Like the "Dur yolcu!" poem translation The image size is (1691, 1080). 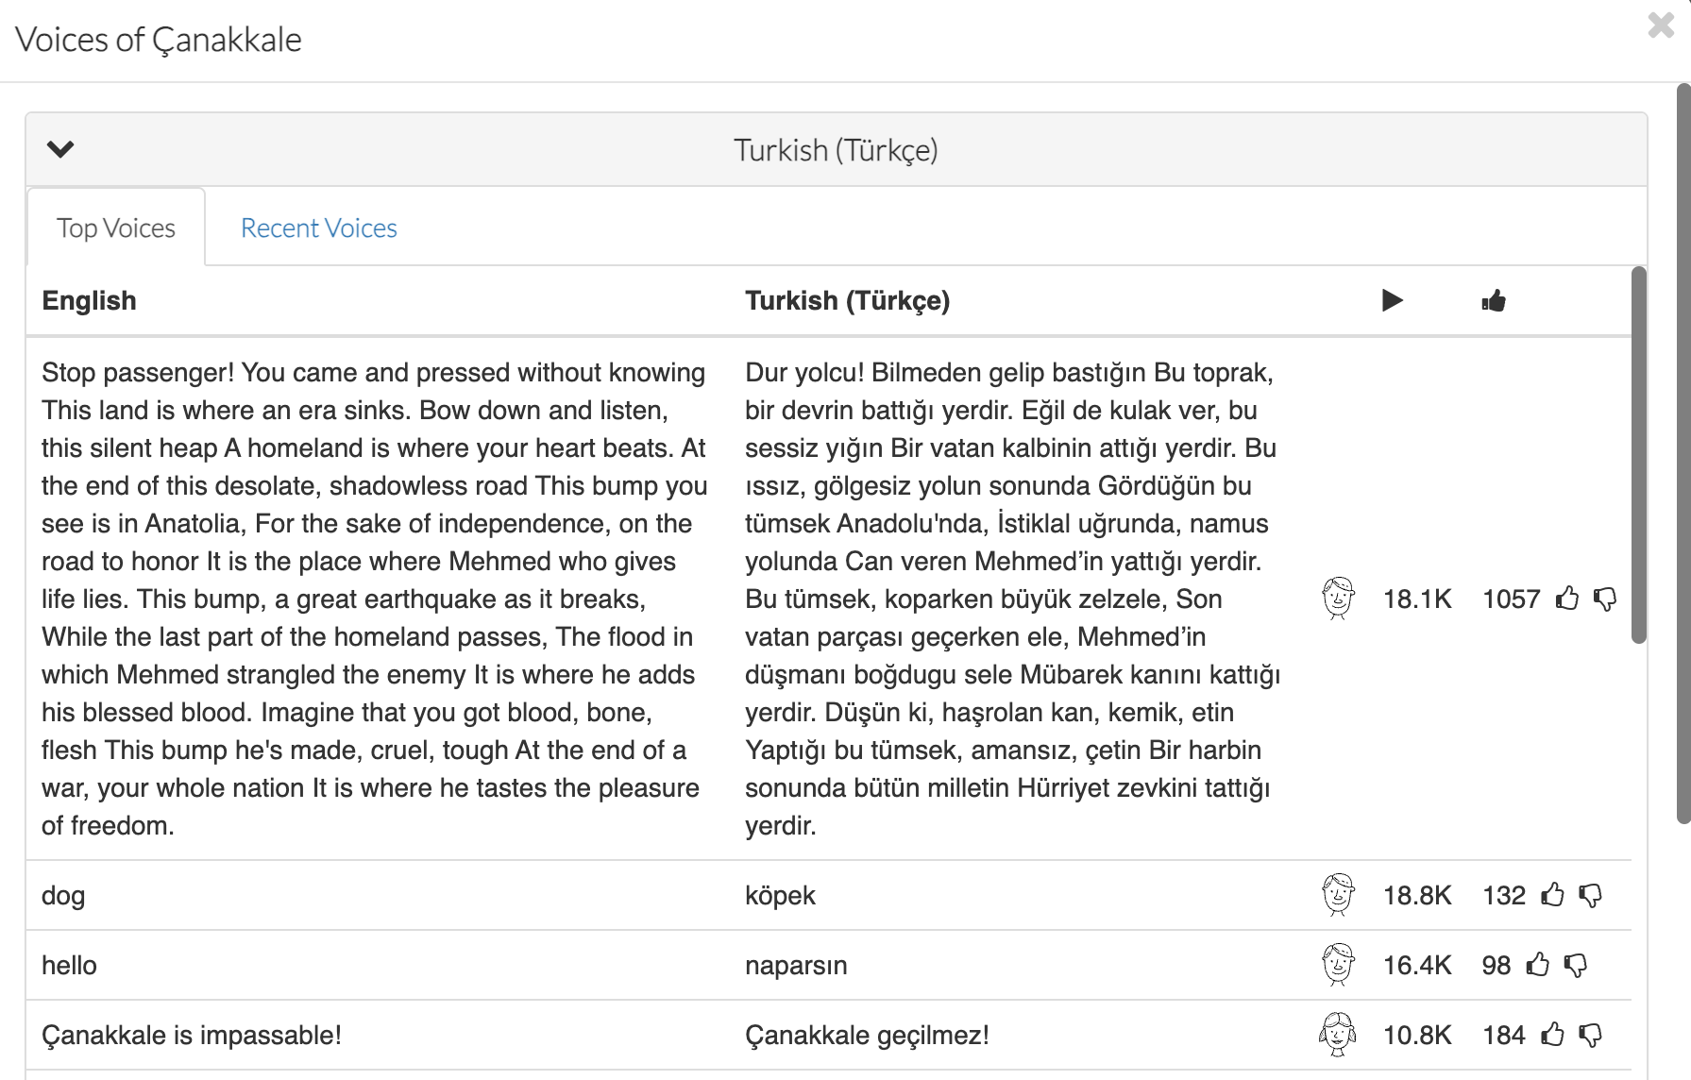click(1567, 599)
